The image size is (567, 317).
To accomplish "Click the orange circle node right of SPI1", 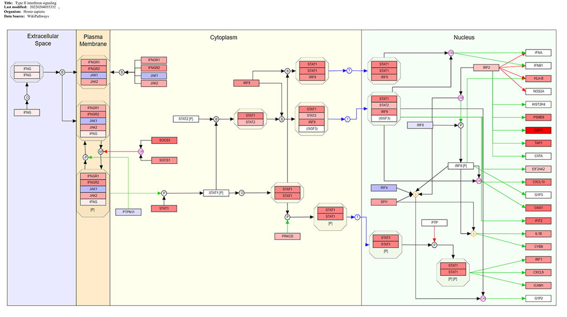I will tap(415, 194).
